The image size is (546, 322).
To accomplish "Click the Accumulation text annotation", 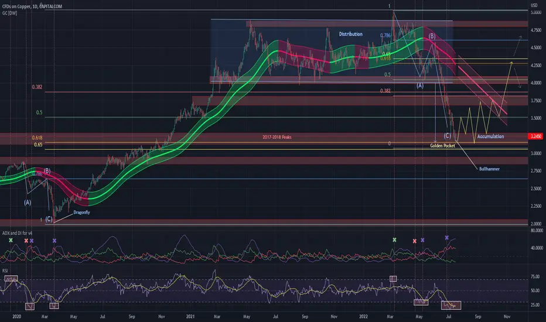I will pyautogui.click(x=490, y=136).
